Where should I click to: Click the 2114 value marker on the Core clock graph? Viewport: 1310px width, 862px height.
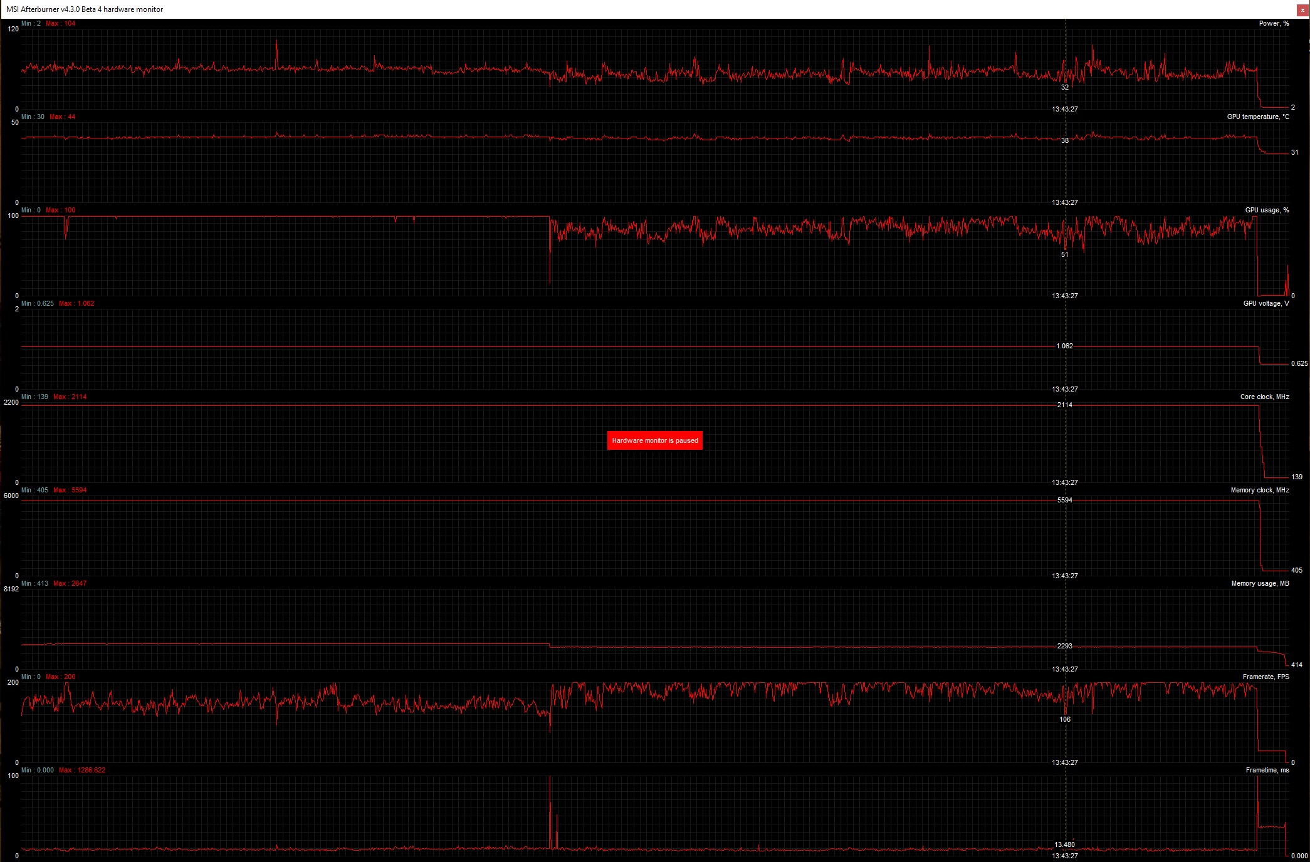click(x=1064, y=405)
